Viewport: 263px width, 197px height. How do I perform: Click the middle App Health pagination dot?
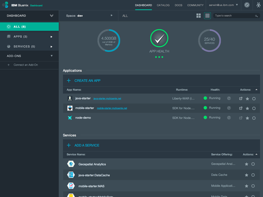coord(159,57)
